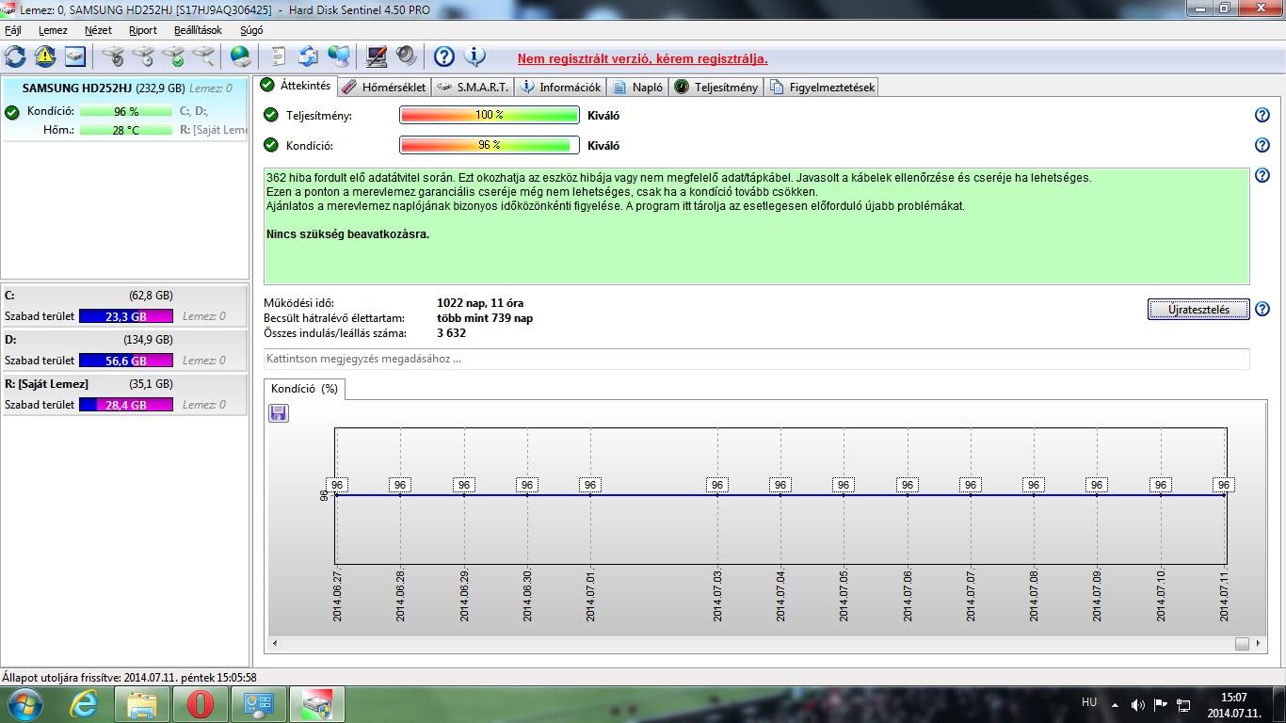The width and height of the screenshot is (1286, 723).
Task: Click the disk panel view toolbar icon
Action: 75,56
